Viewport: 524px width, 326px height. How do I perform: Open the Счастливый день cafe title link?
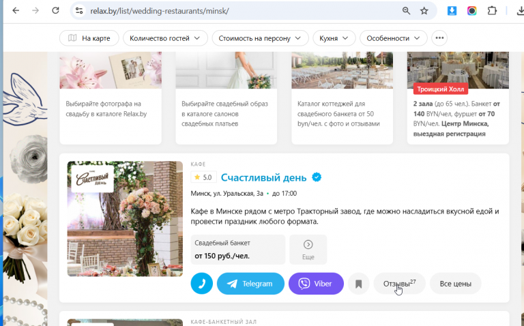pyautogui.click(x=263, y=177)
